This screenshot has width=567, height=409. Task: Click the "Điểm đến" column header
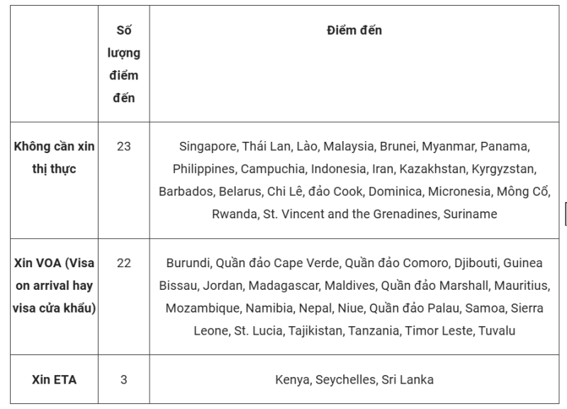pos(354,30)
